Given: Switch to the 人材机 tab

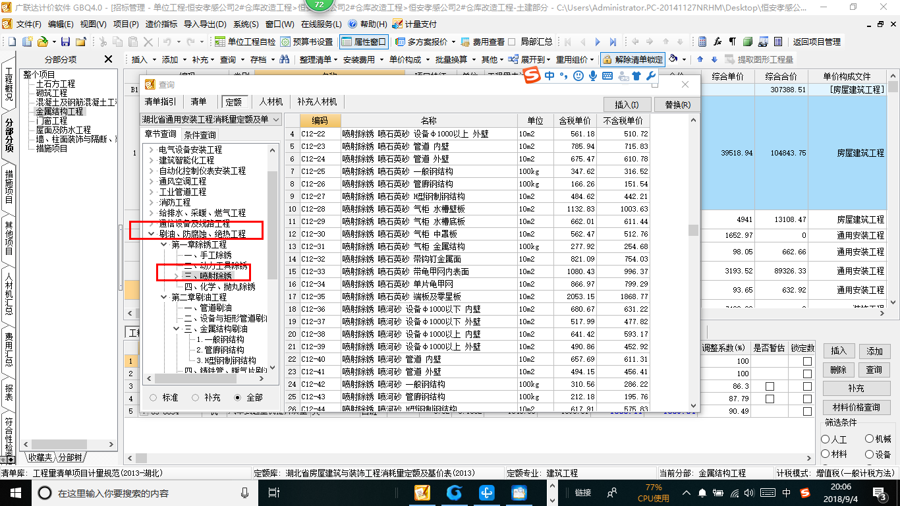Looking at the screenshot, I should click(x=271, y=101).
